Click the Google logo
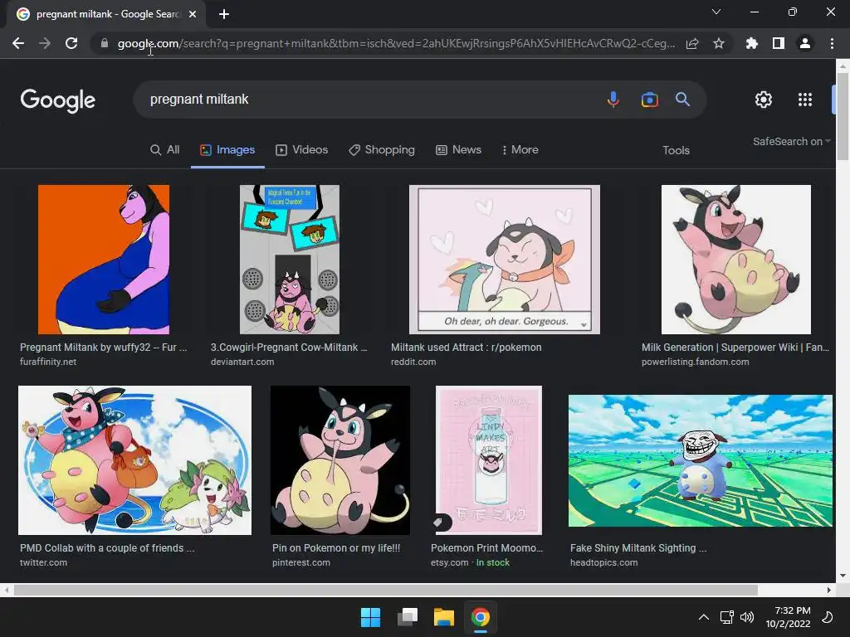850x637 pixels. 58,100
